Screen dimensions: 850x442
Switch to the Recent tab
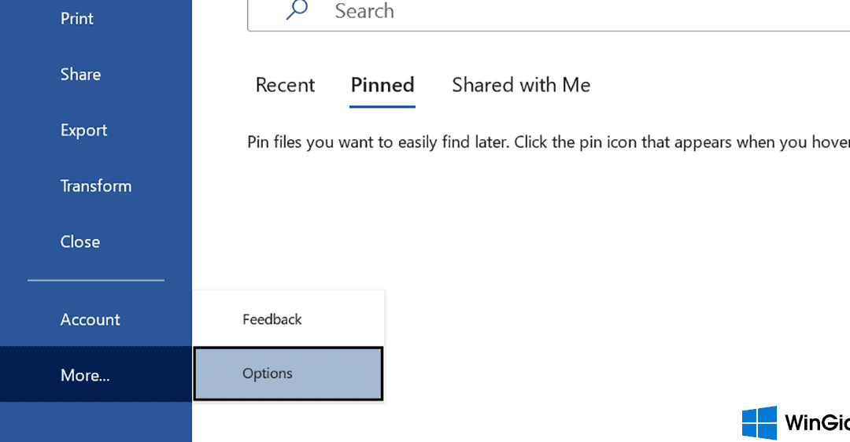tap(285, 85)
